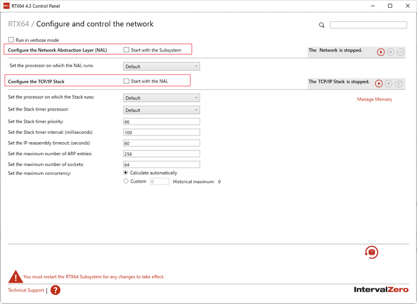
Task: Expand the Stack processor dropdown
Action: pos(161,98)
